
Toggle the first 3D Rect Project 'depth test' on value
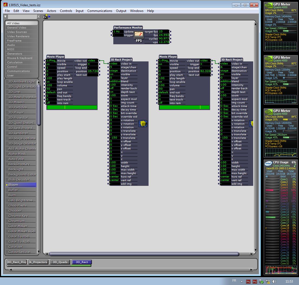click(x=115, y=92)
